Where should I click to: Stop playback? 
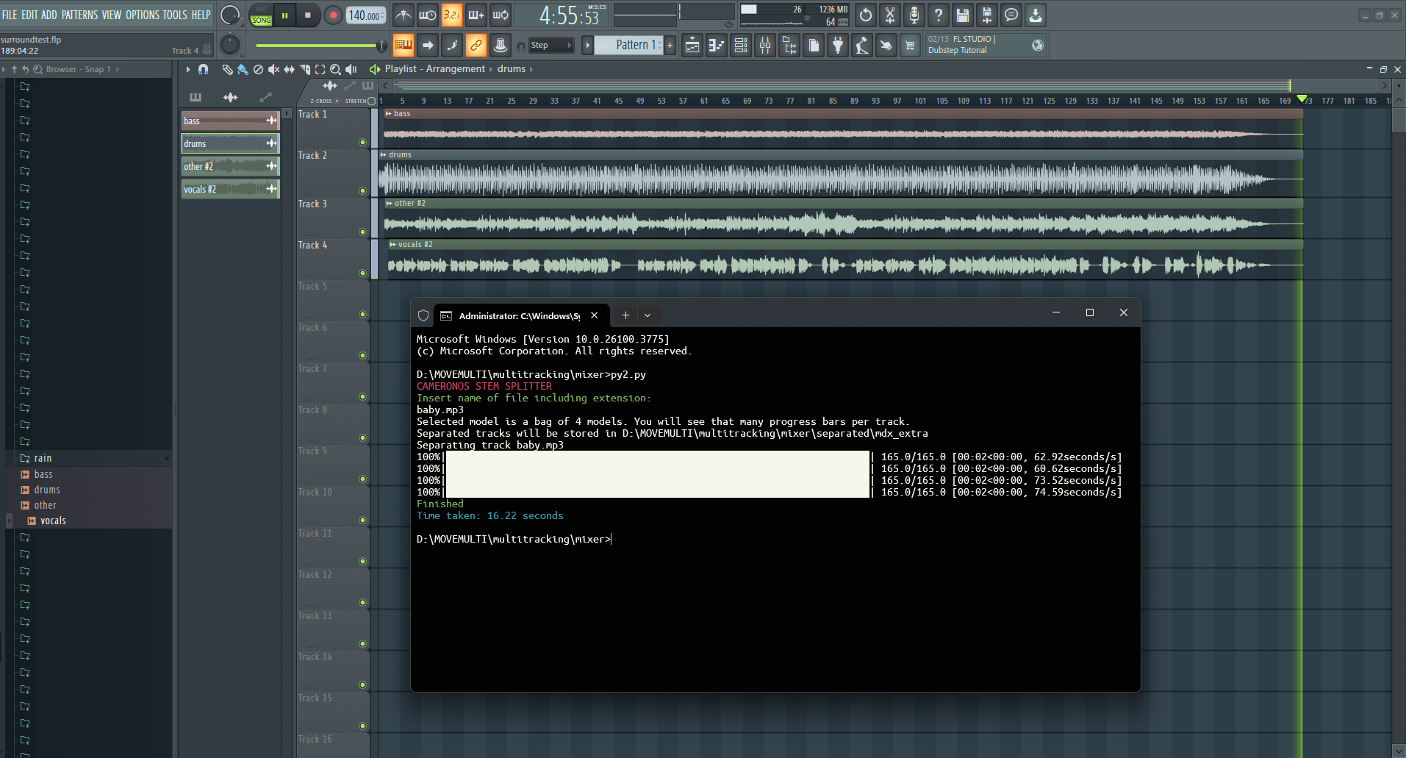[x=308, y=15]
